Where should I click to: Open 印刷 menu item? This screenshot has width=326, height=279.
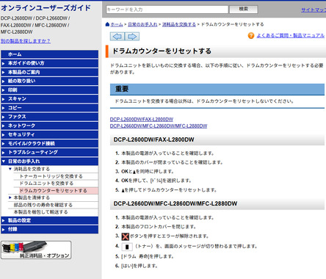(x=50, y=90)
